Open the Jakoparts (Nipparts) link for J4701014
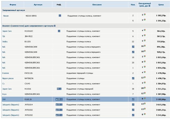The image size is (170, 120). tap(11, 105)
